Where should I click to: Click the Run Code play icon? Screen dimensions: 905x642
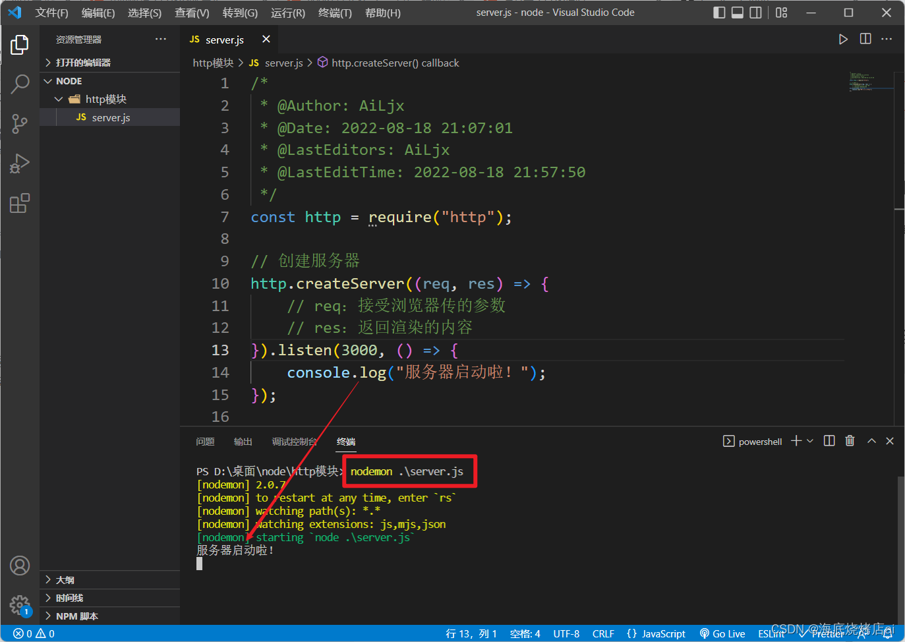(843, 40)
